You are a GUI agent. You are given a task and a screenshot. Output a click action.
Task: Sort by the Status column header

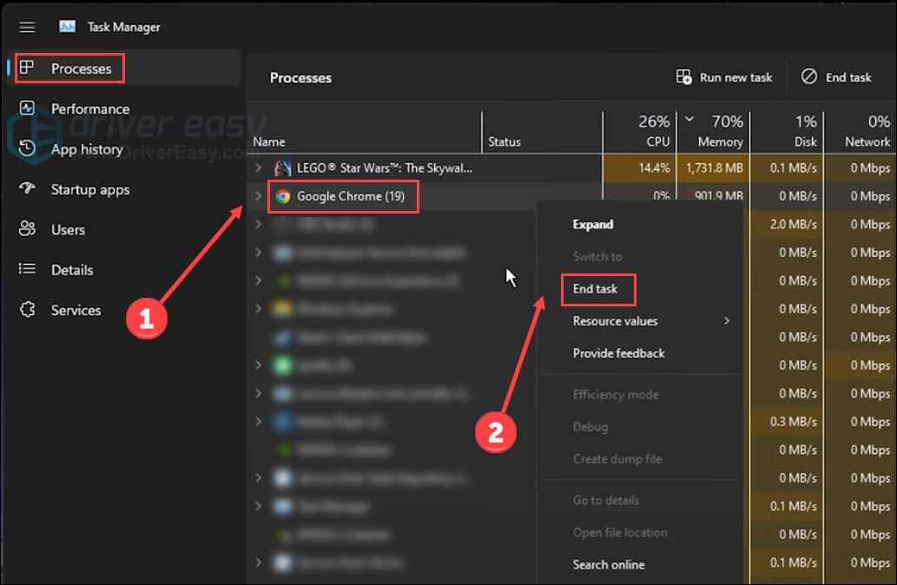[504, 141]
